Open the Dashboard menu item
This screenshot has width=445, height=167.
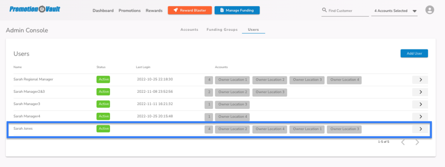(x=103, y=10)
